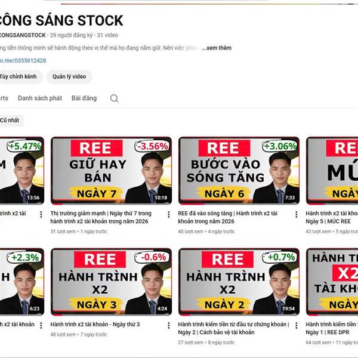This screenshot has height=358, width=358.
Task: Open the channel link ending 0355912428
Action: point(23,60)
